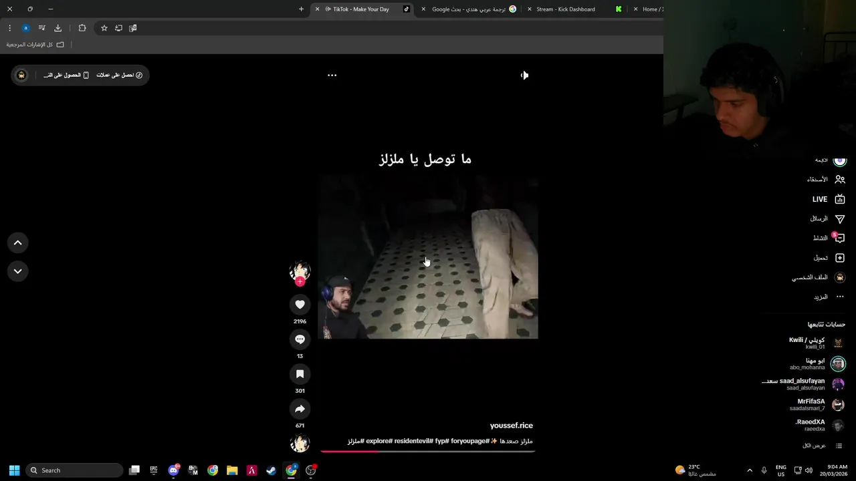The image size is (856, 481).
Task: Click install app icon in address bar
Action: [118, 28]
